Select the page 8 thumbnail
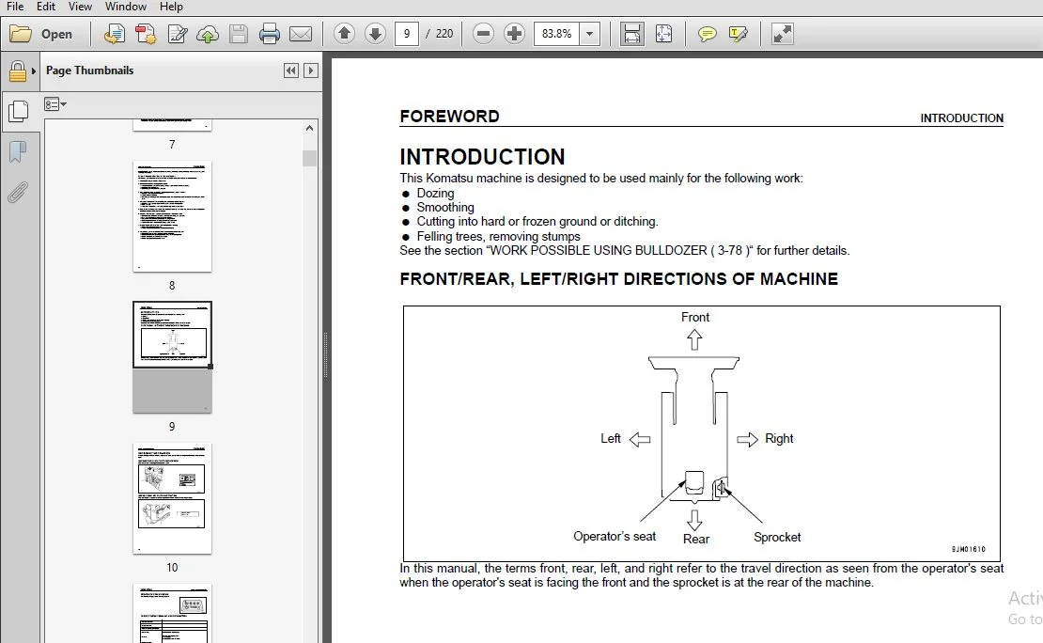This screenshot has height=643, width=1043. 172,216
